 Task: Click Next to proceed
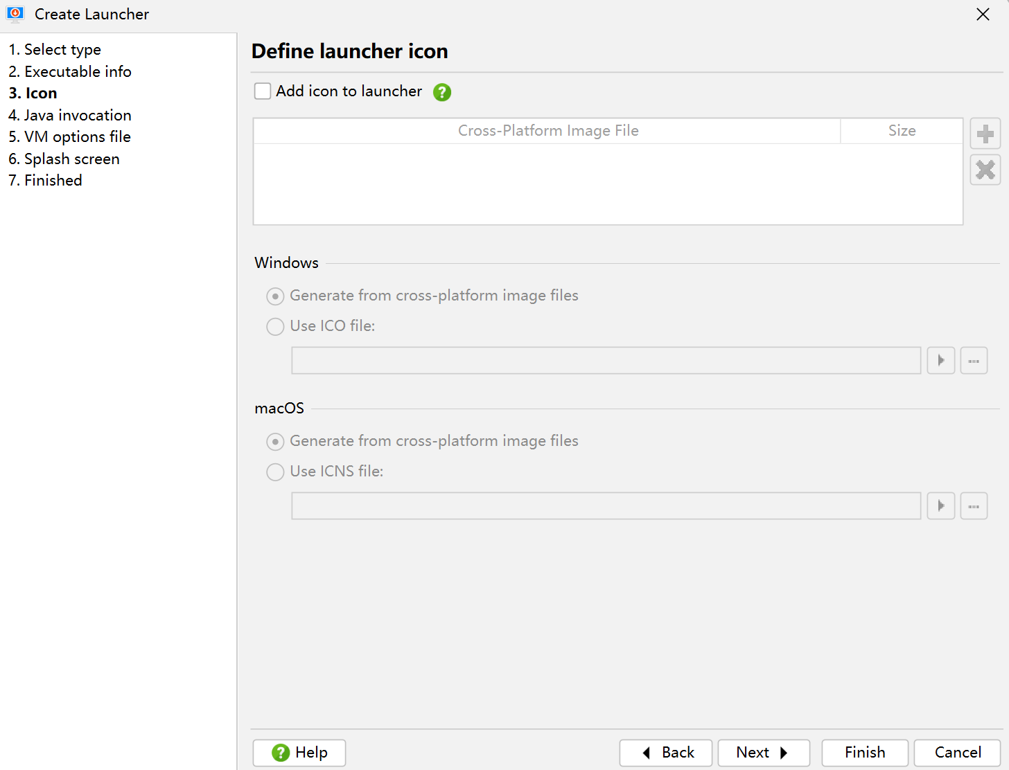coord(764,753)
